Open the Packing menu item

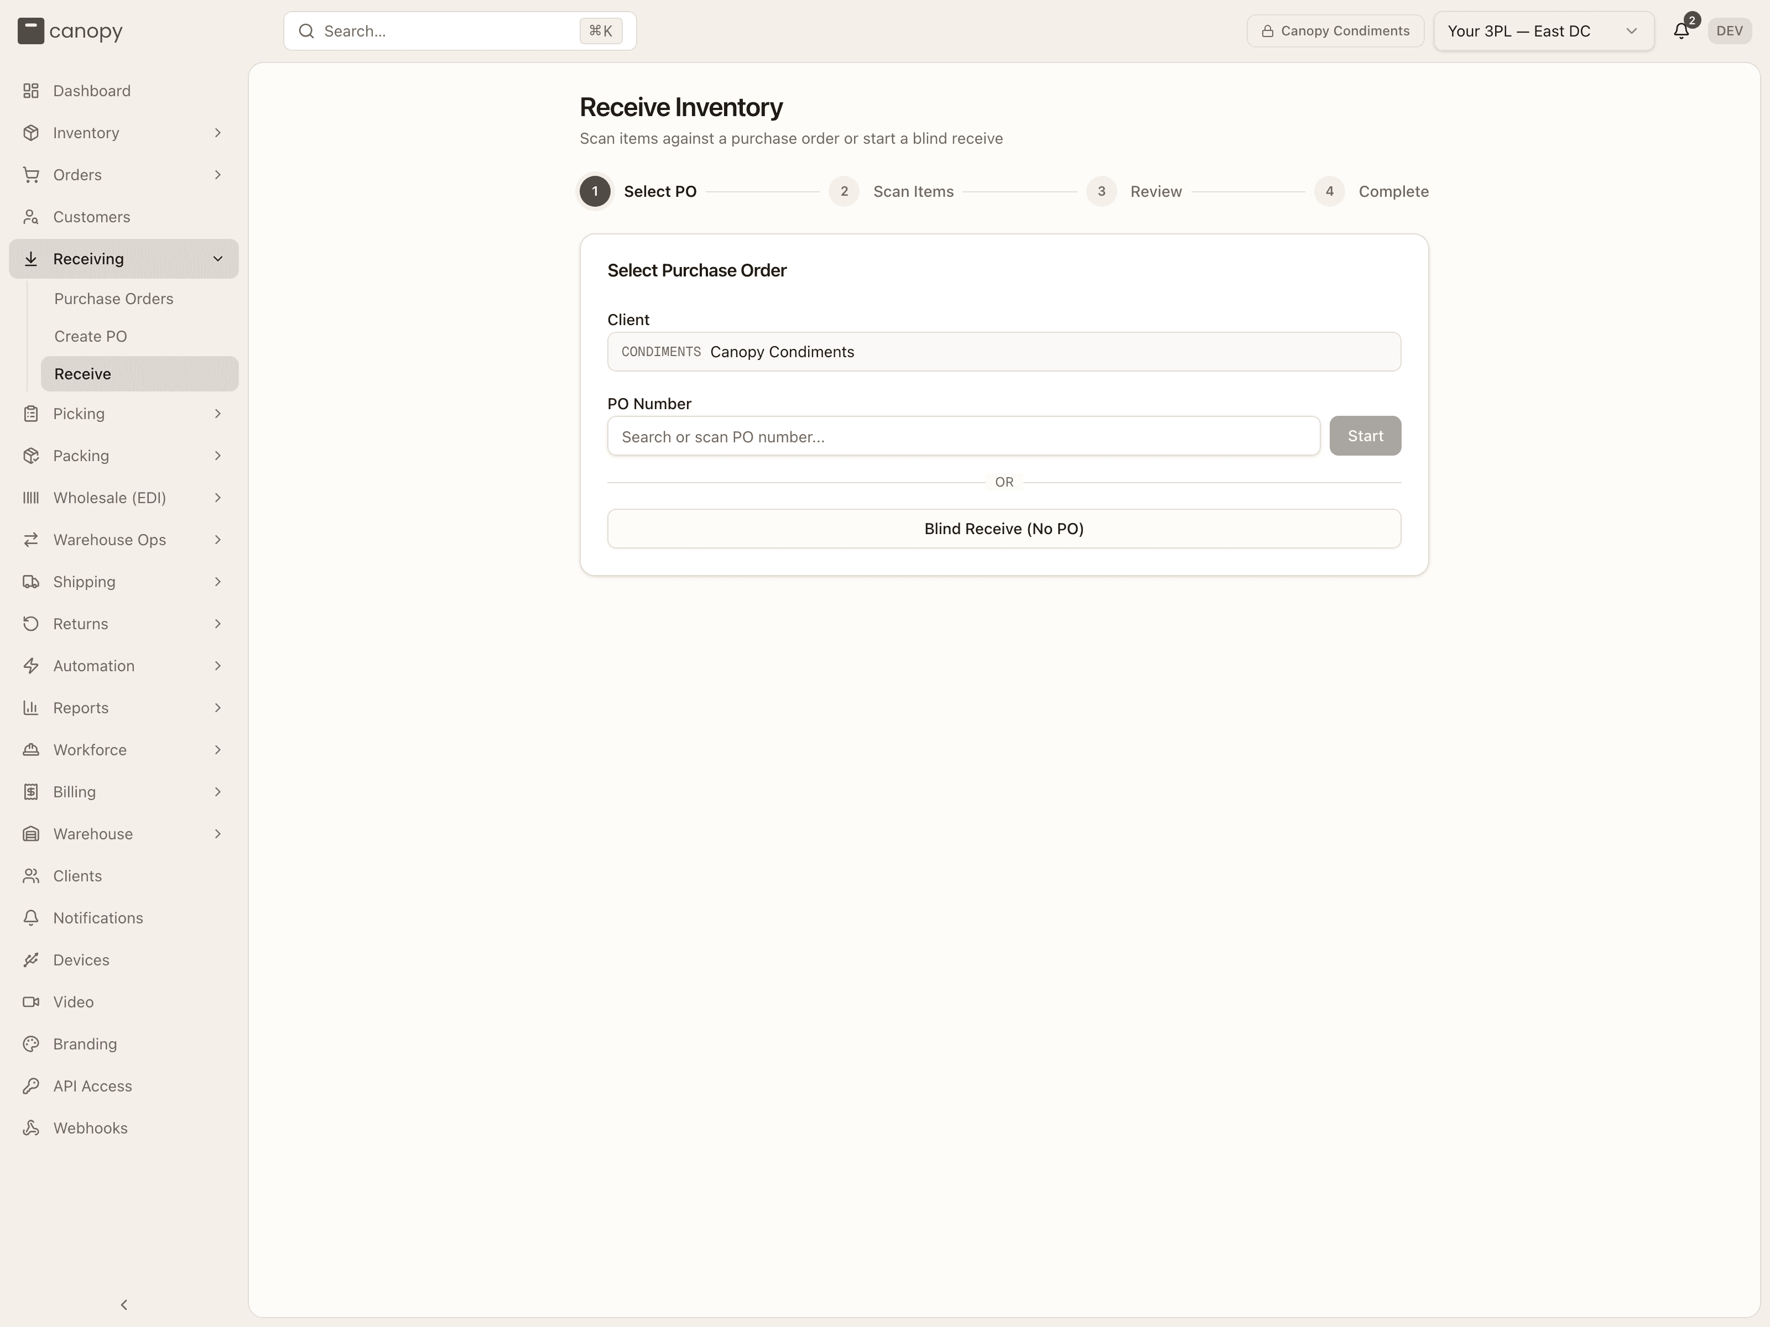[124, 456]
